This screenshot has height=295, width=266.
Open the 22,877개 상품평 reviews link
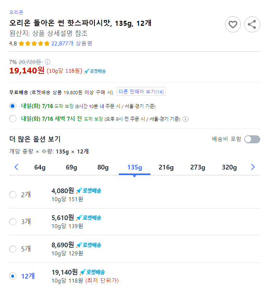coord(72,43)
